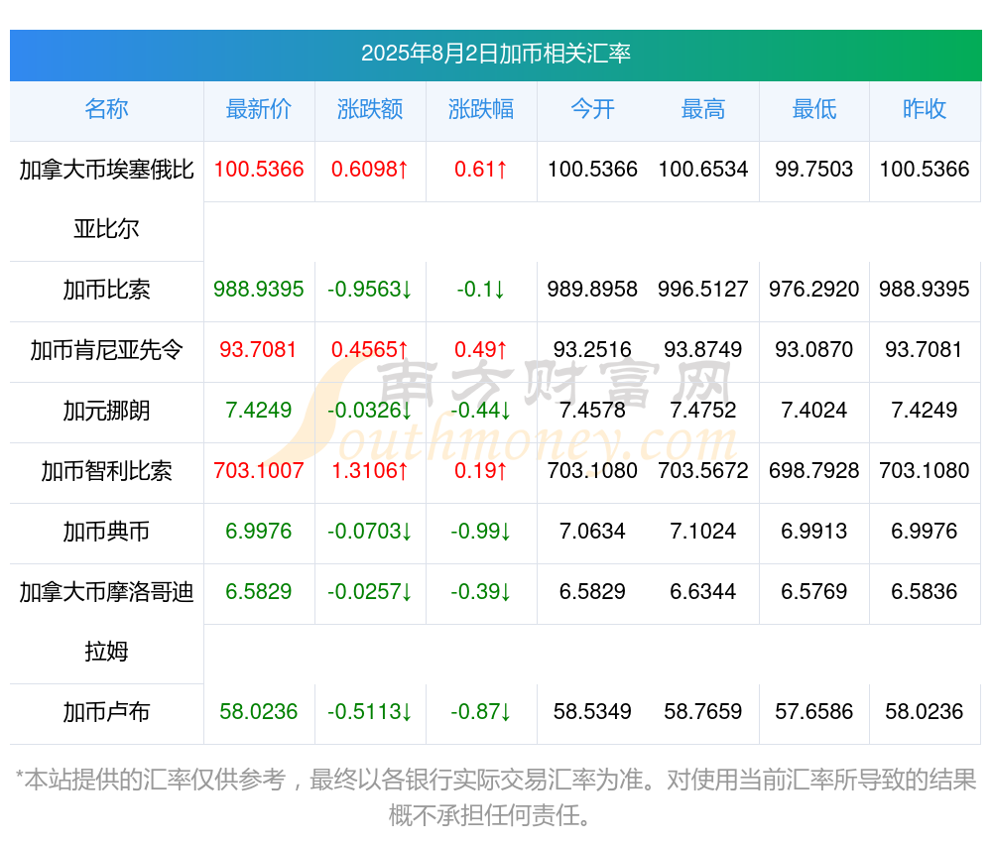Click the row name 加币卢布
This screenshot has width=992, height=846.
(106, 712)
